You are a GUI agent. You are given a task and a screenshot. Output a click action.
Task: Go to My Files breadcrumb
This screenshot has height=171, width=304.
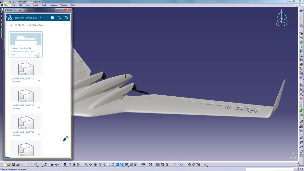click(22, 25)
